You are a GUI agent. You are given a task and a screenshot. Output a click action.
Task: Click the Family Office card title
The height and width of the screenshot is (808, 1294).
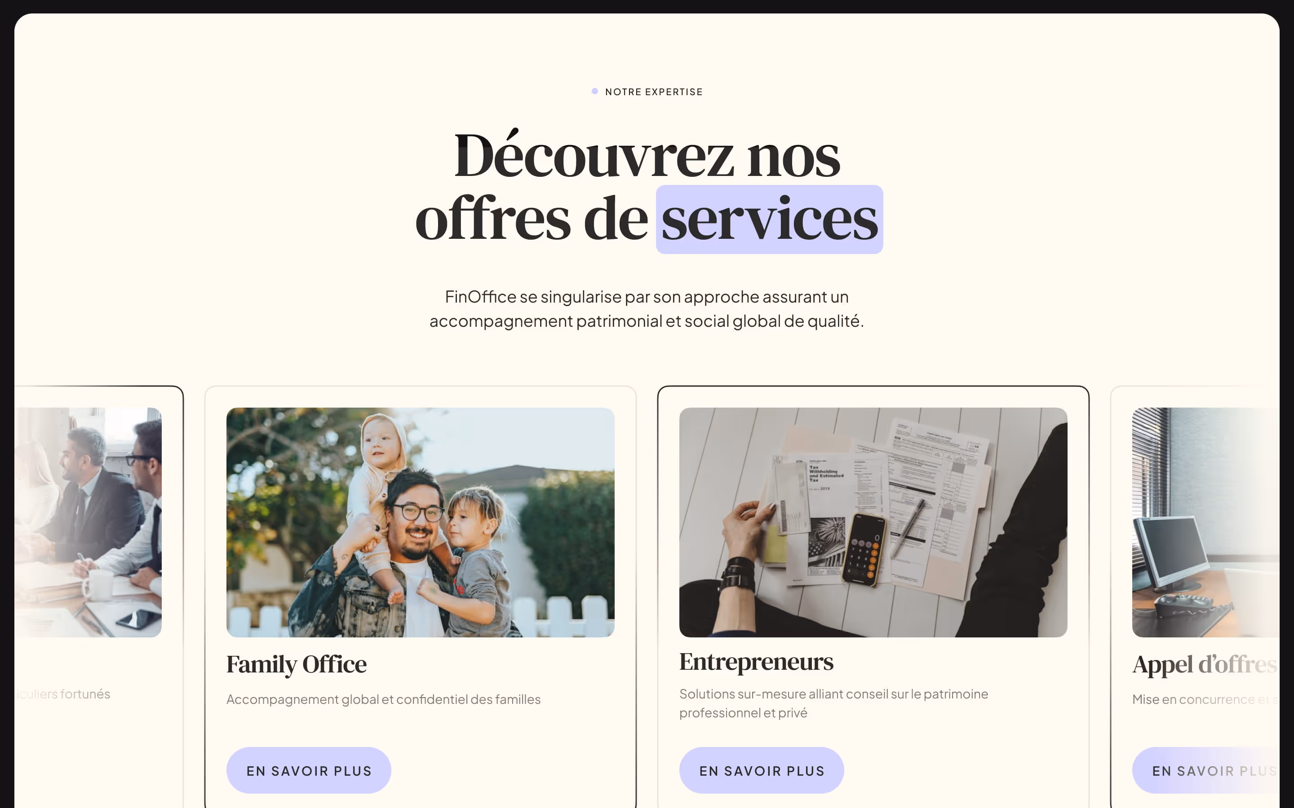(296, 664)
